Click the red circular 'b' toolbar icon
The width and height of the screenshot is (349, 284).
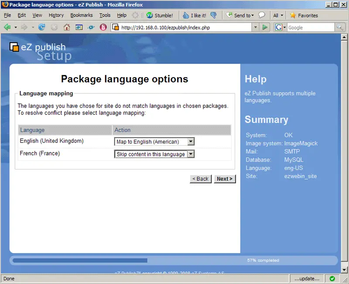click(103, 27)
